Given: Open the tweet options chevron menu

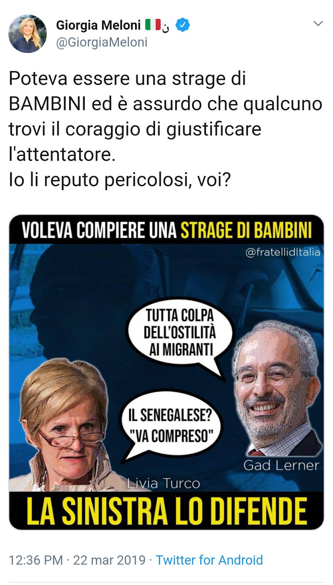Looking at the screenshot, I should point(318,24).
